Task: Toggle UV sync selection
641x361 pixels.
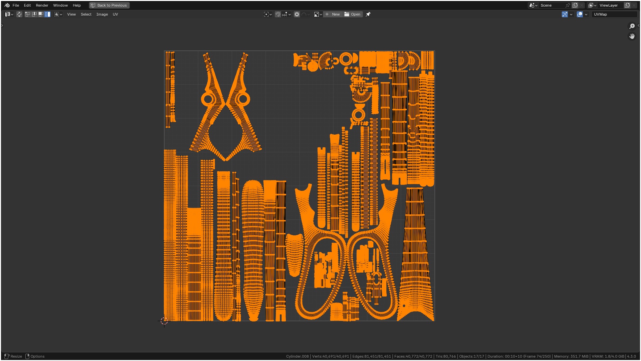Action: pos(19,14)
